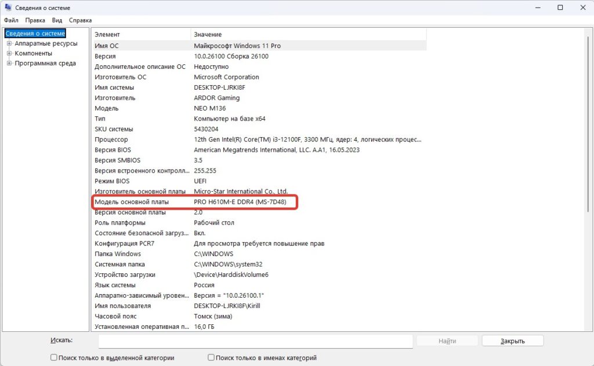Enable Поиск только в именах категорий checkbox

[x=211, y=357]
